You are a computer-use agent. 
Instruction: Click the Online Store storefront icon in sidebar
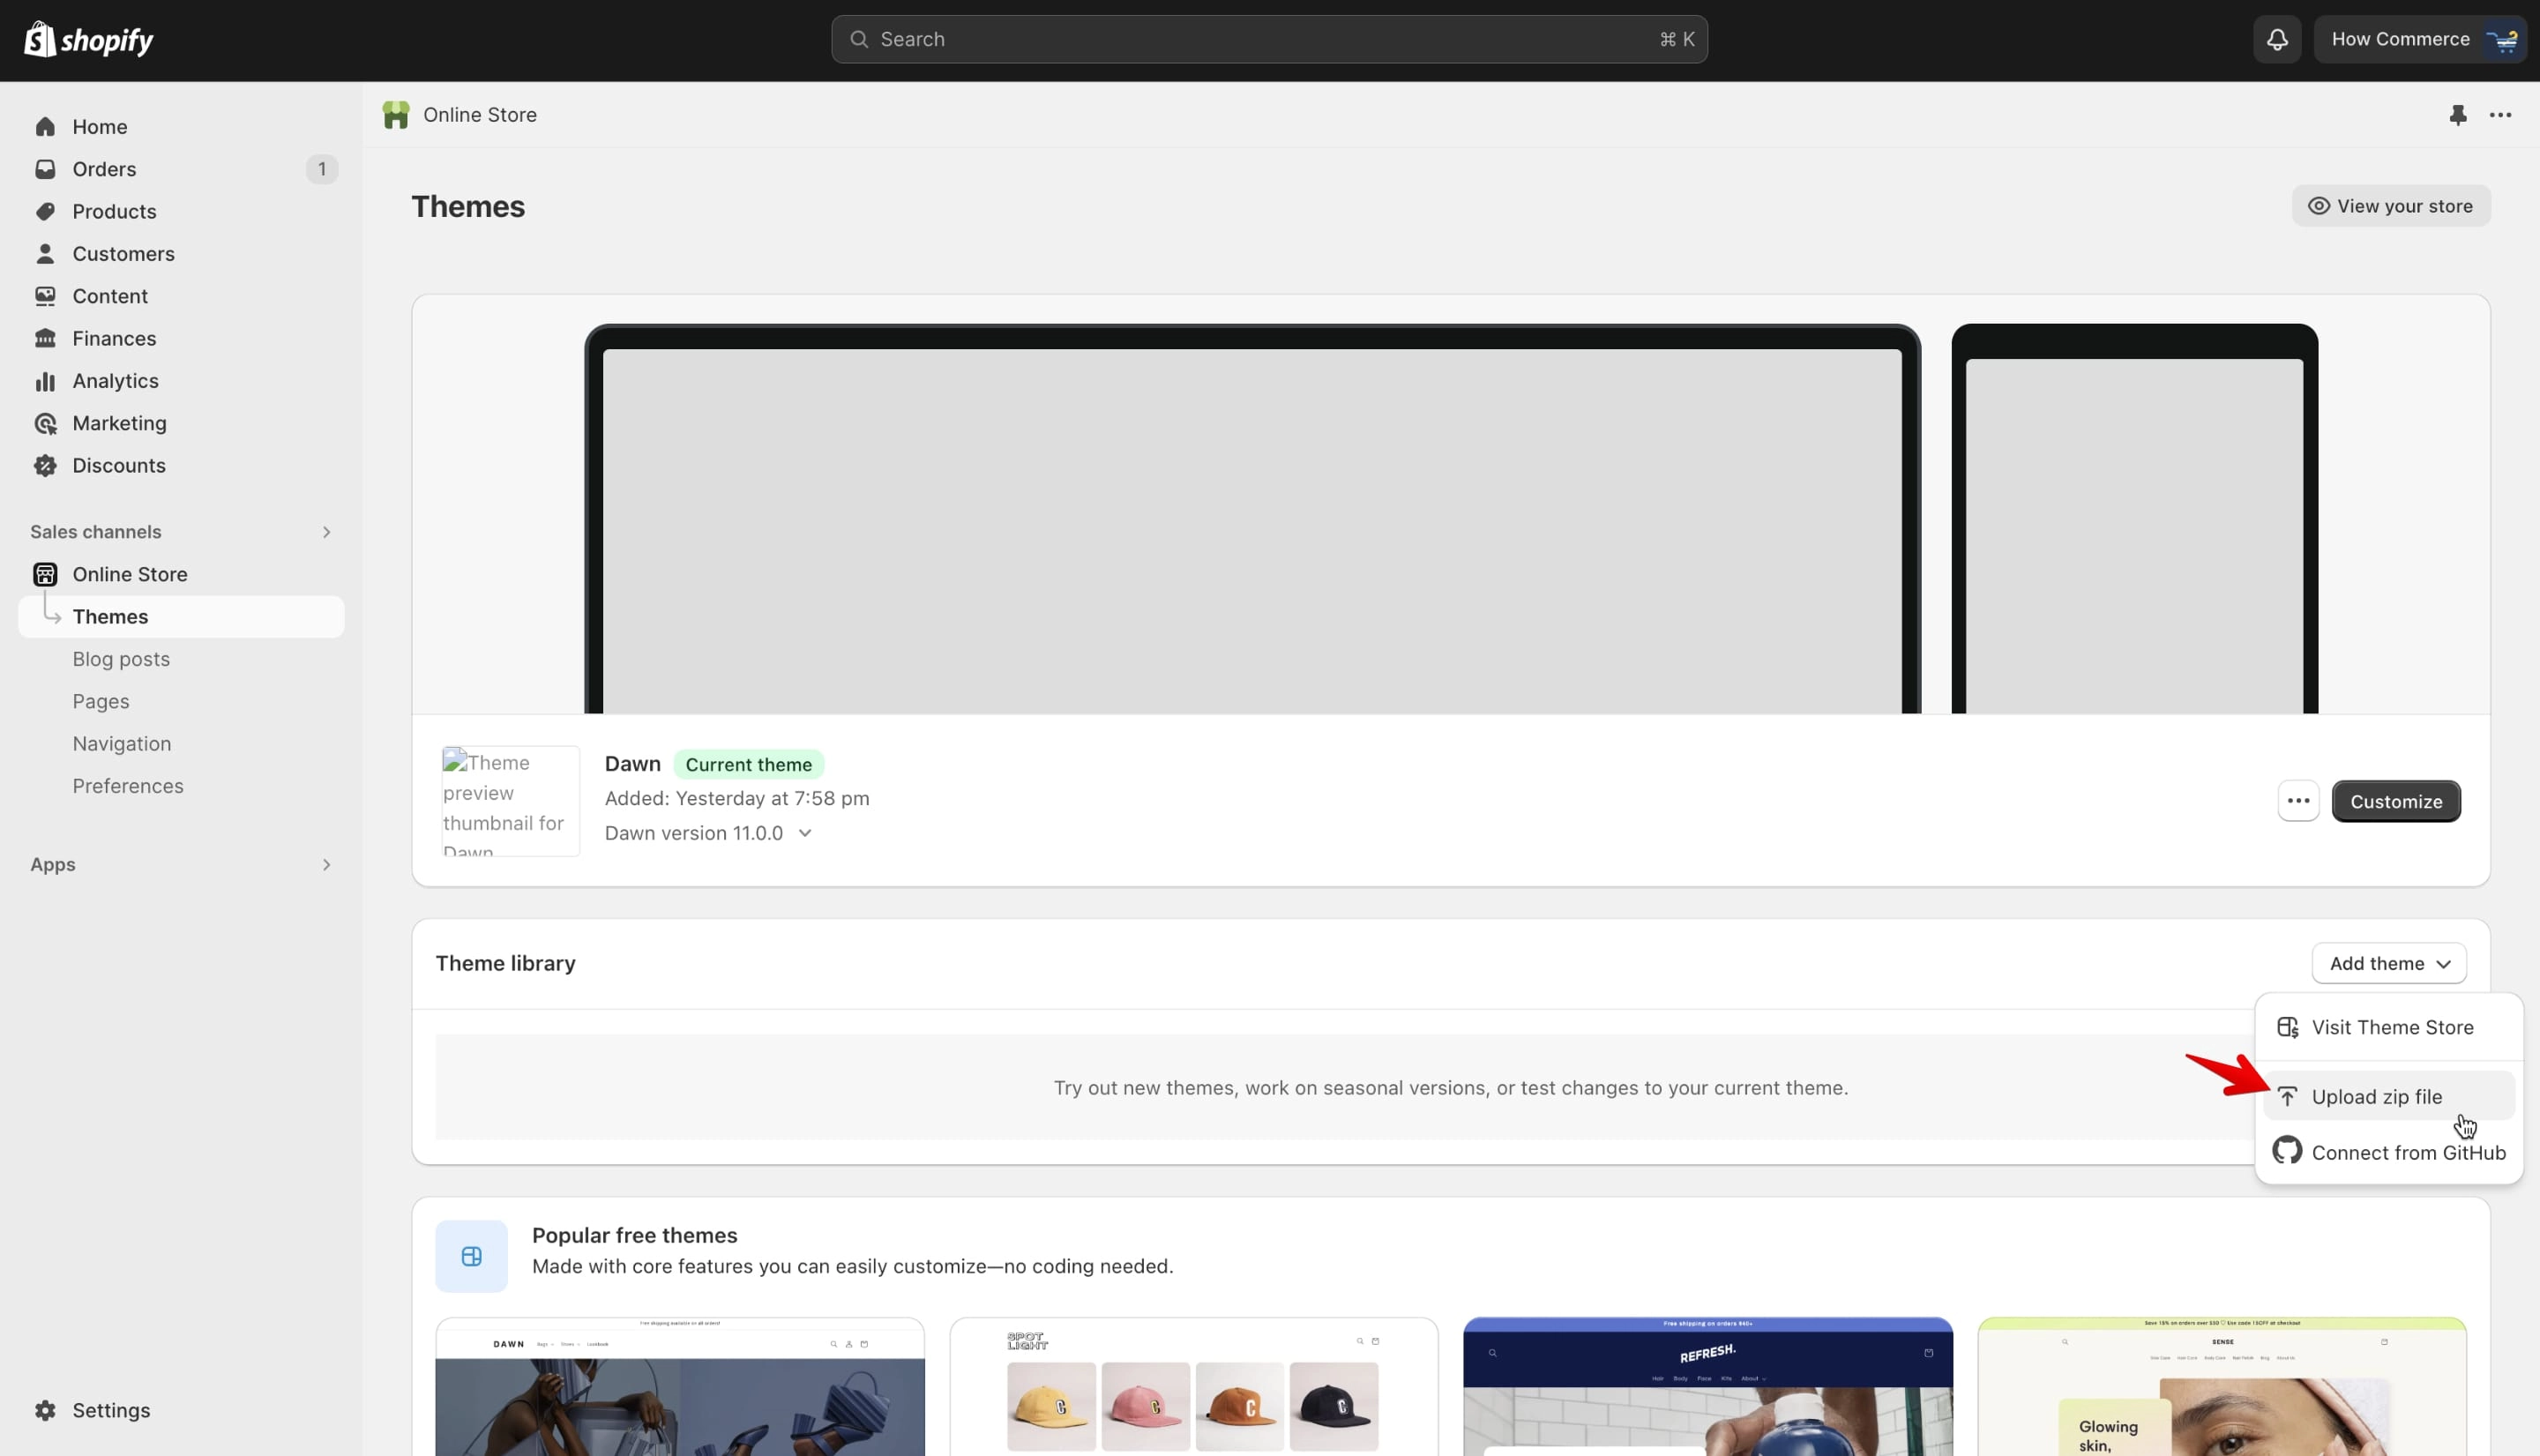point(45,574)
